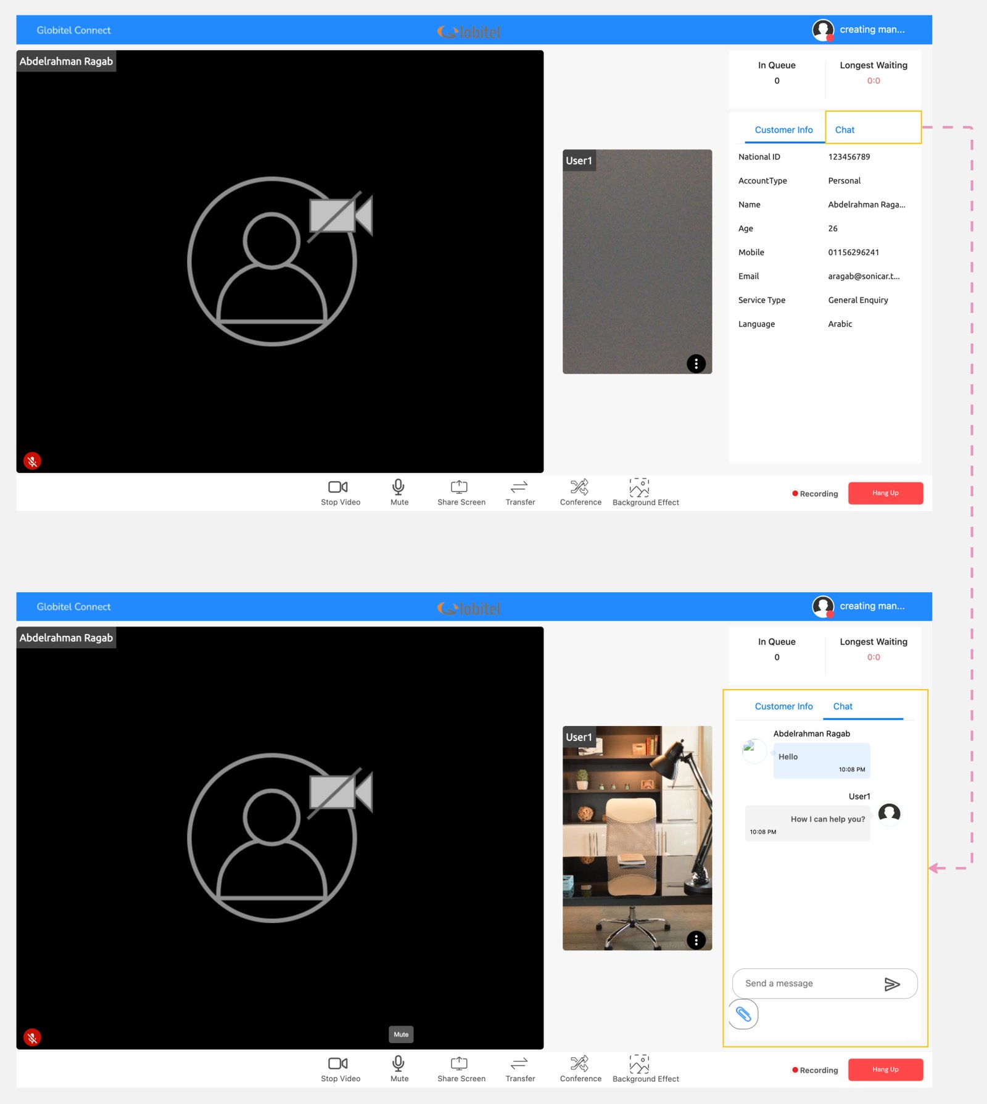Click the Transfer icon in the bottom toolbar
Viewport: 987px width, 1104px height.
(519, 1064)
